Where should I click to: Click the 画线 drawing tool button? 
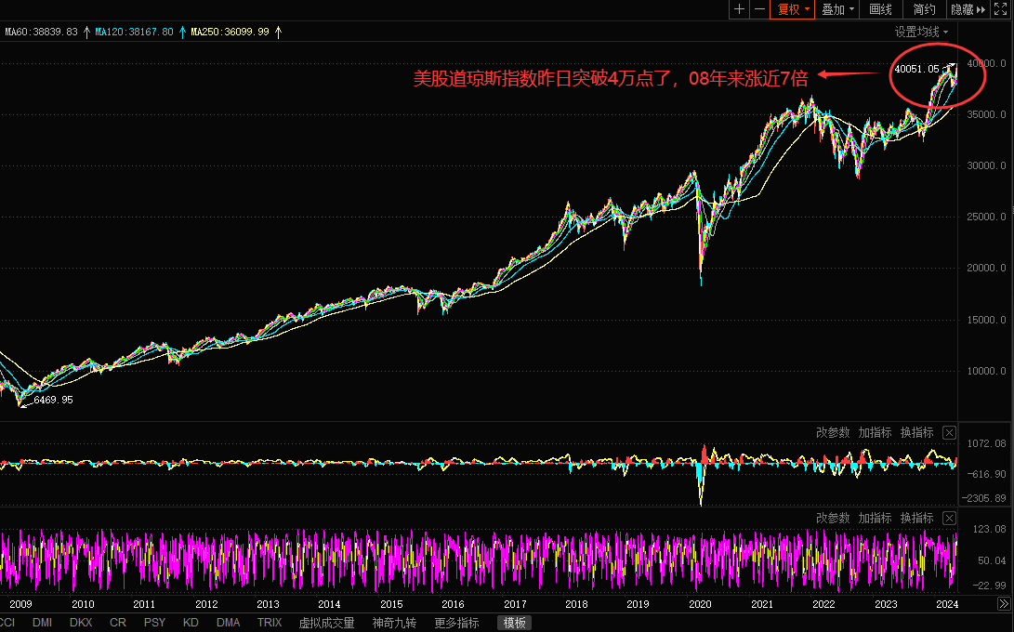(880, 9)
